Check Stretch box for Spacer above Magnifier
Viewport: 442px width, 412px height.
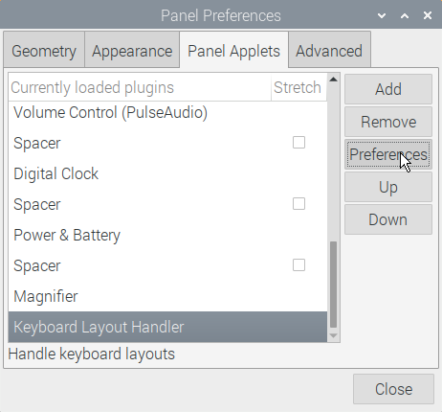pos(298,265)
